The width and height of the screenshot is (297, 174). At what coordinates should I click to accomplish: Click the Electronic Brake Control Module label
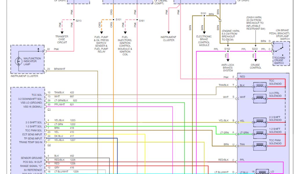tap(204, 41)
